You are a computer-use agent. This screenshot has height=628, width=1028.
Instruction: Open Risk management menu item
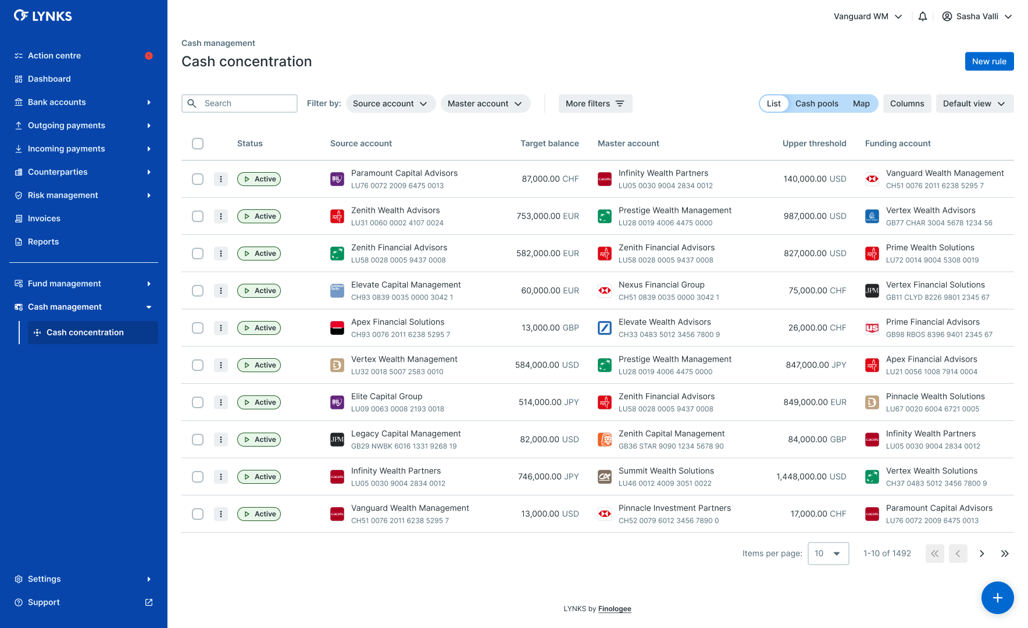coord(84,195)
